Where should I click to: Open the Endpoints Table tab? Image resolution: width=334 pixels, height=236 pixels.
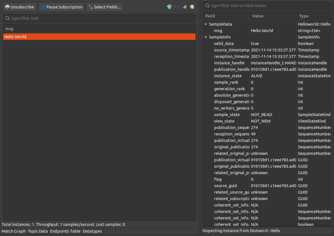pos(65,231)
